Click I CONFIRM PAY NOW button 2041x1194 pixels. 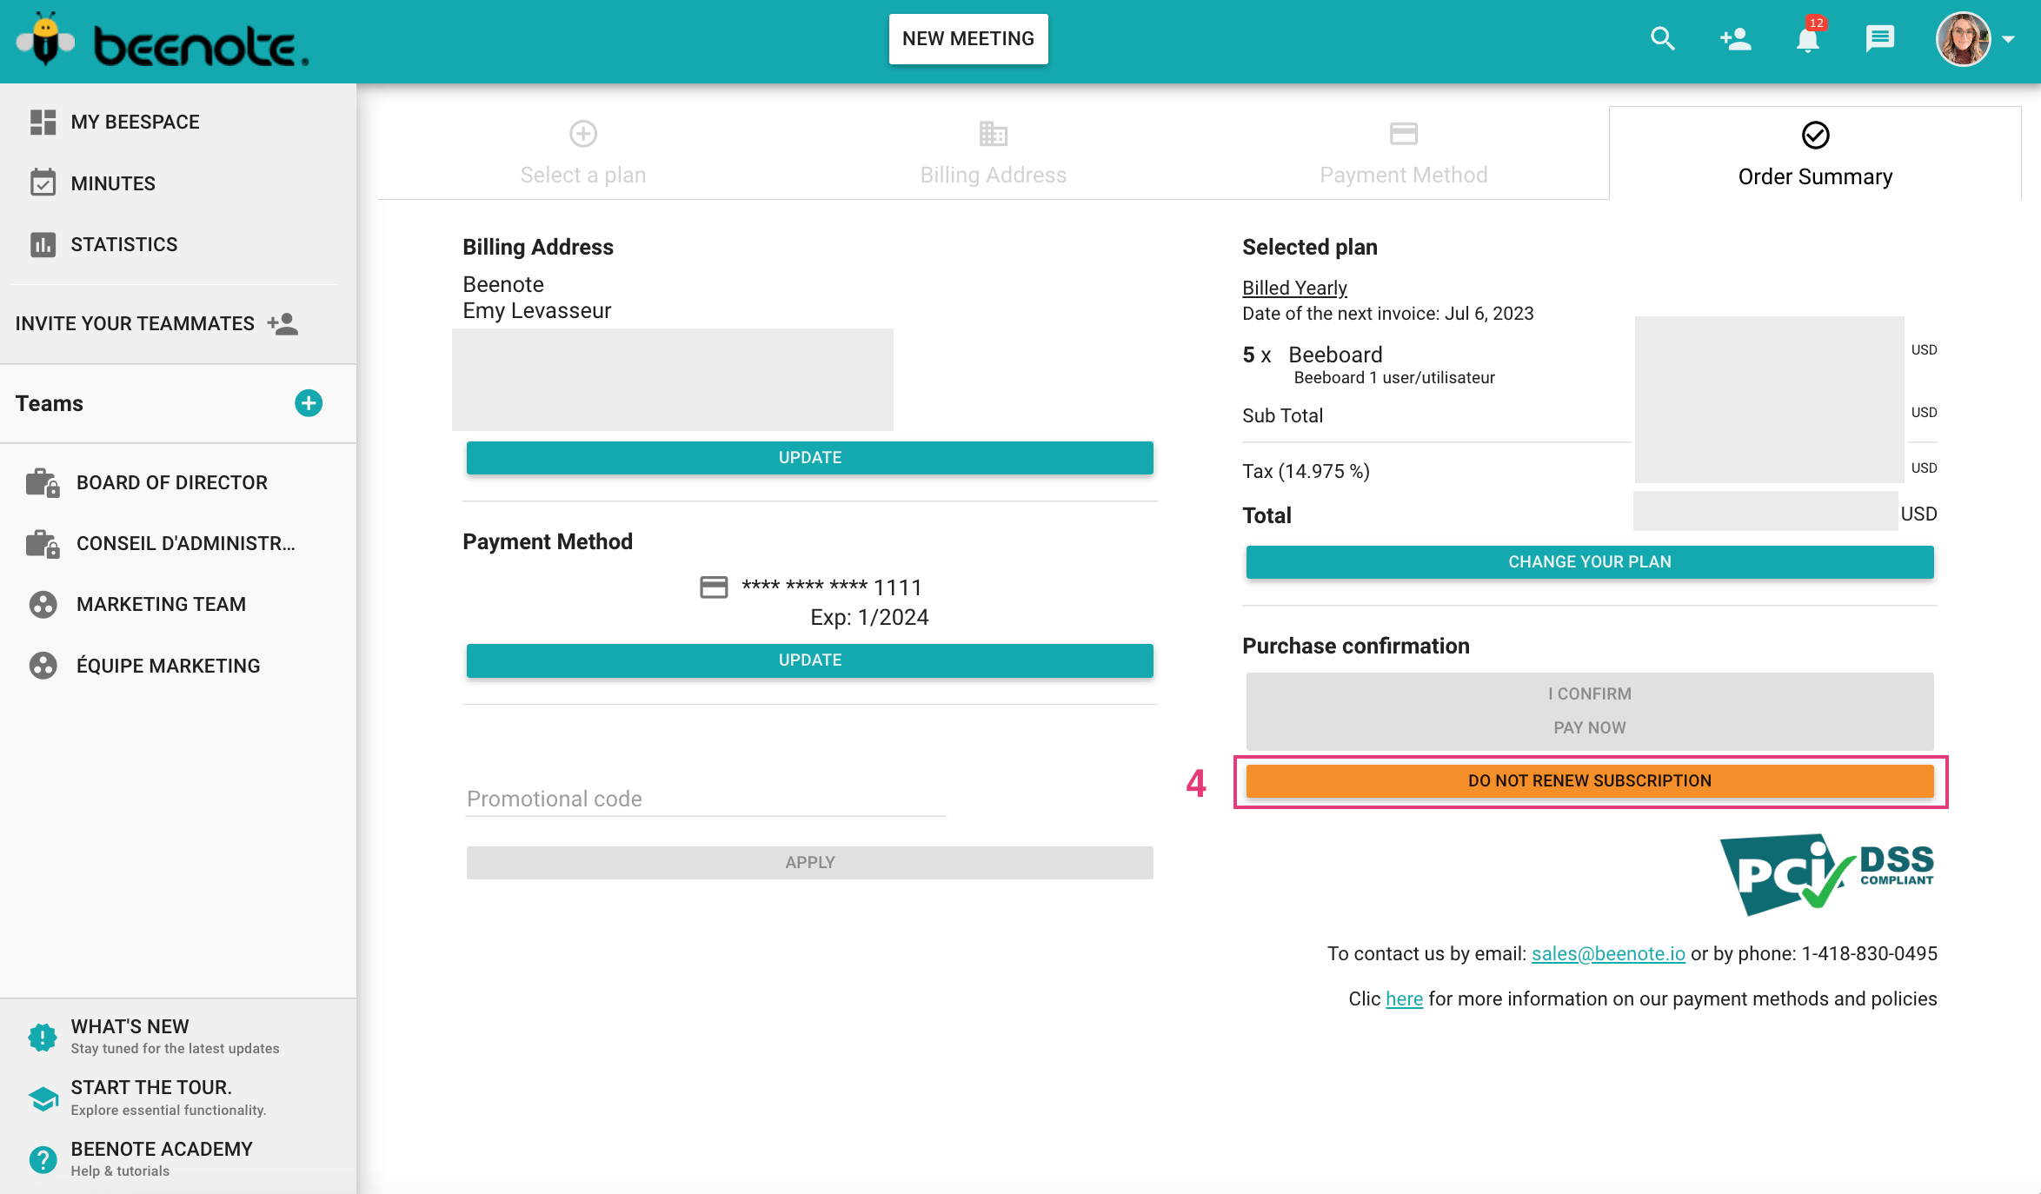(1590, 711)
